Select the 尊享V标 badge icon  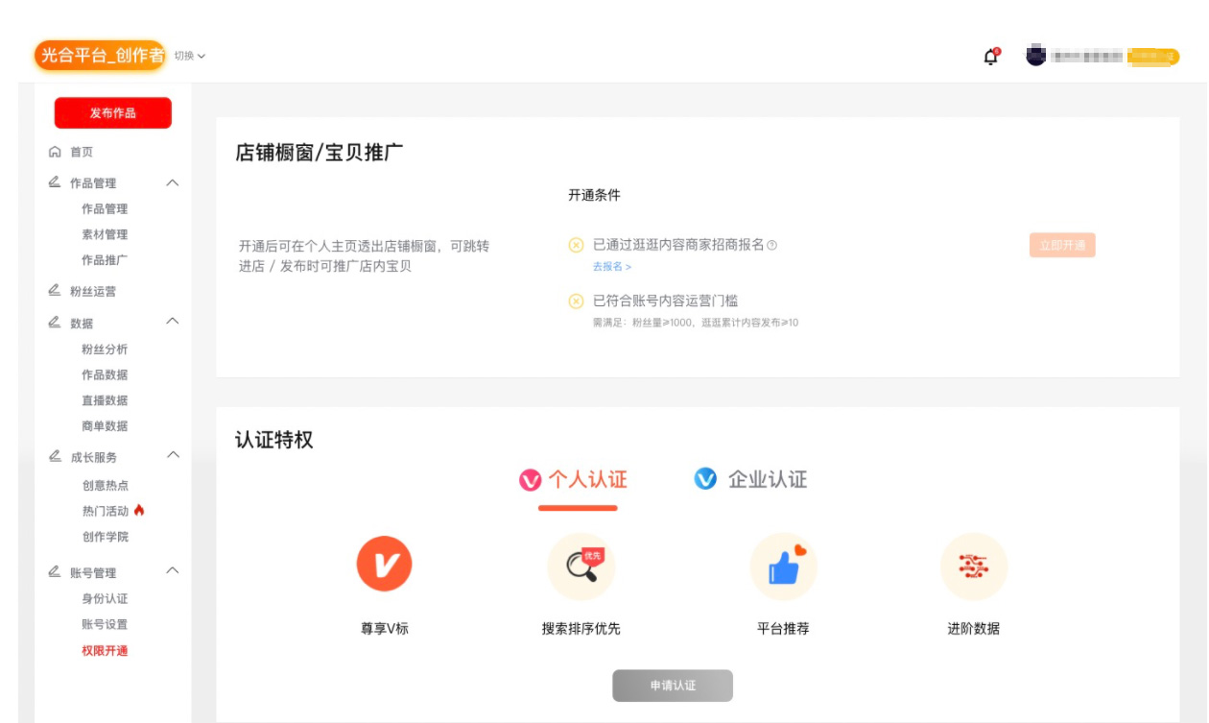[386, 563]
